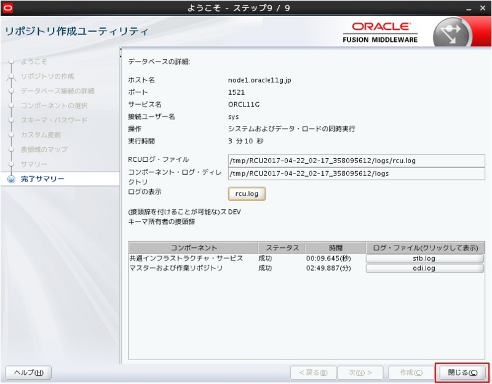Click the execution time 3 分 10 秒
The image size is (492, 384).
(245, 142)
